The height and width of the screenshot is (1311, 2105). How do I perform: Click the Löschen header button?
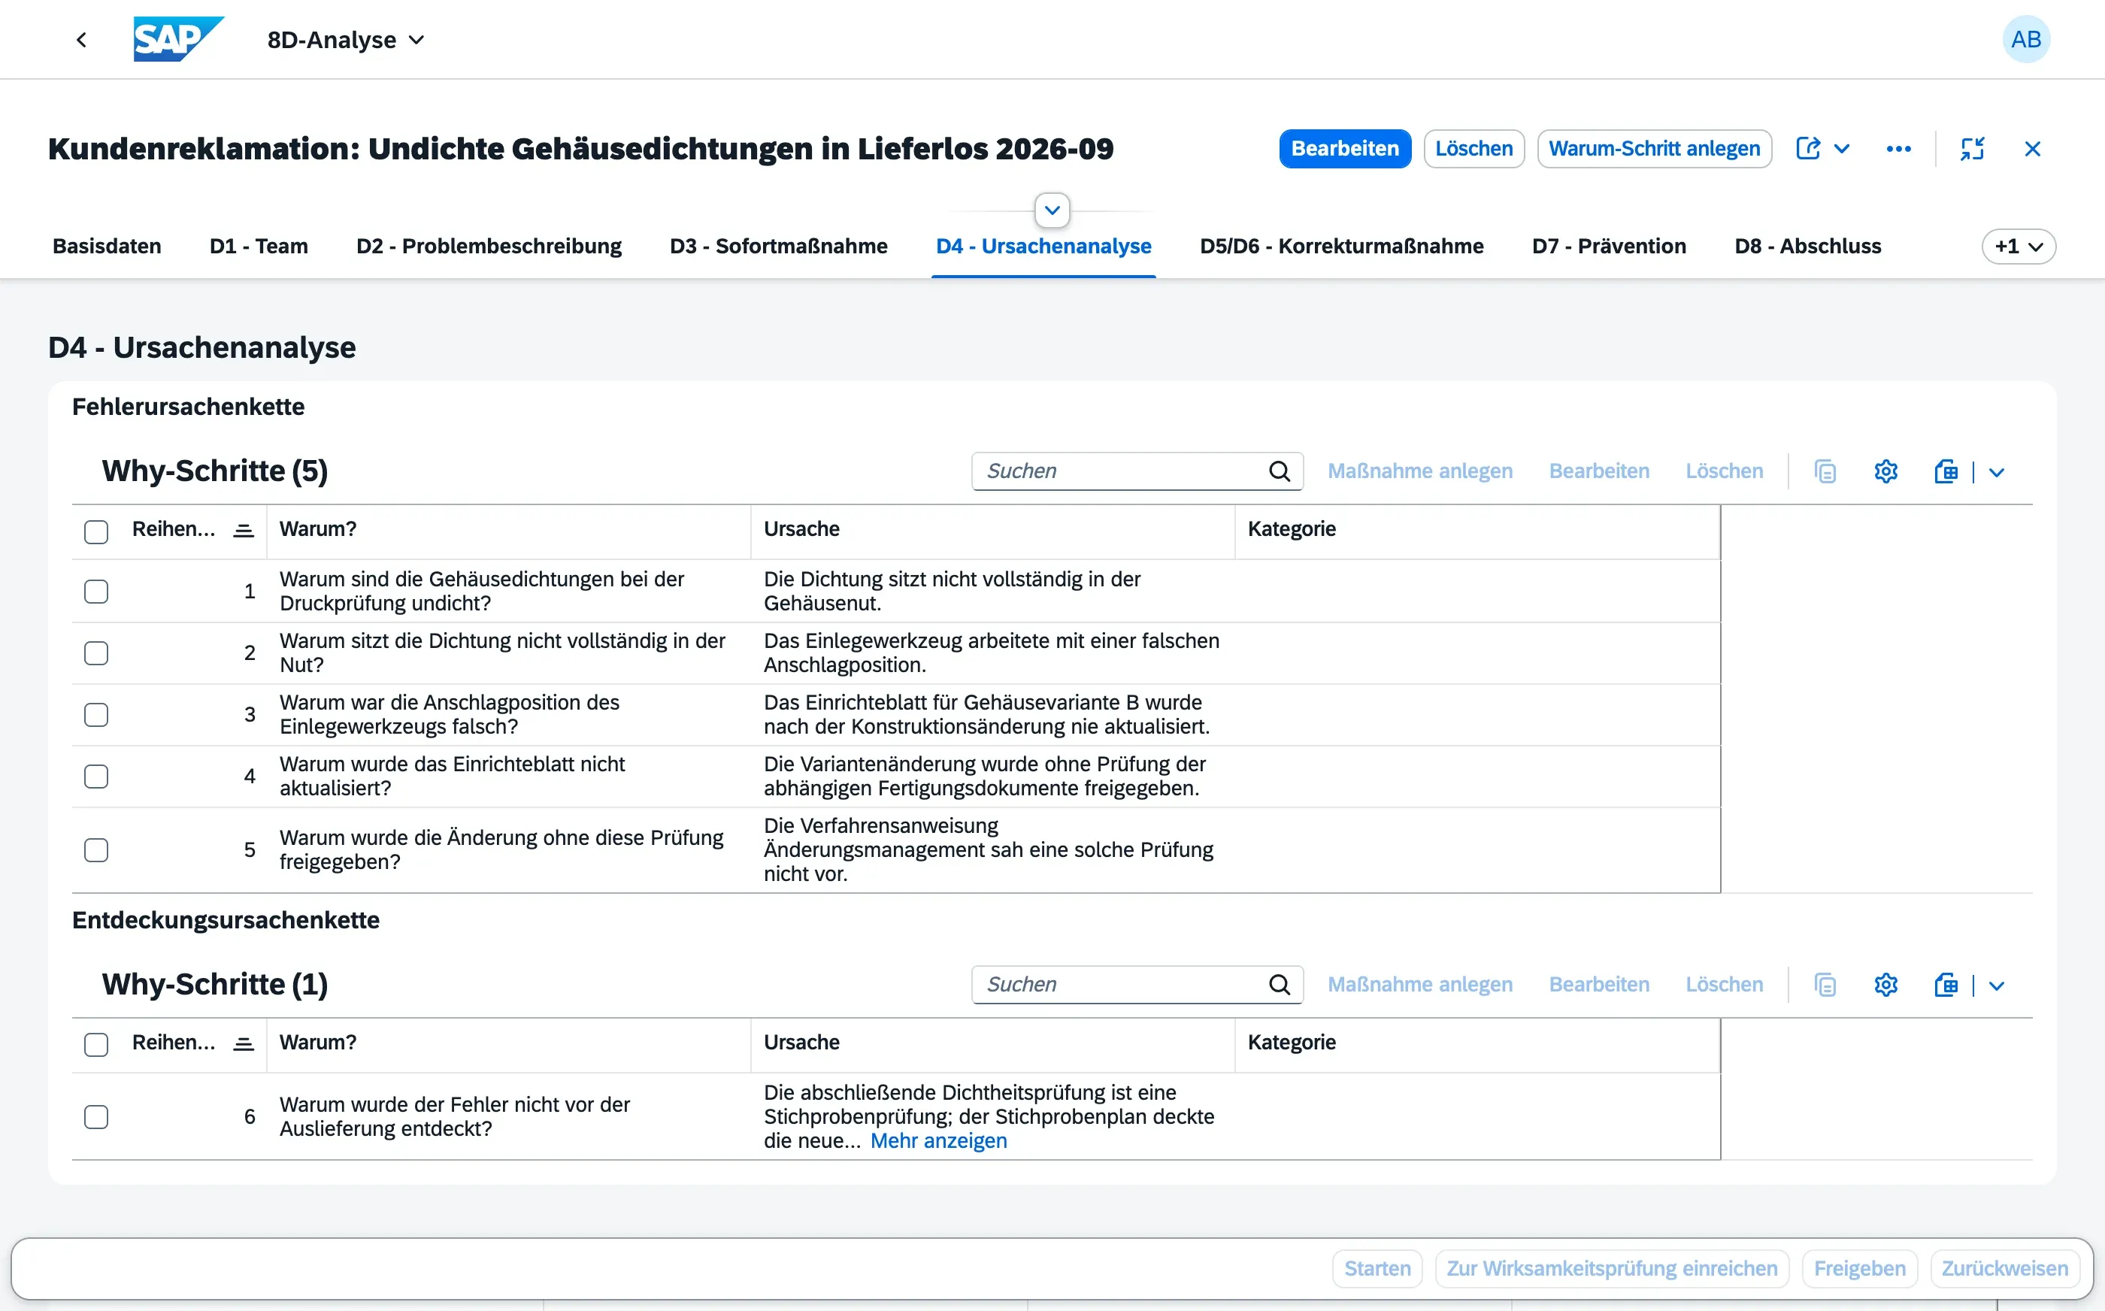1473,149
